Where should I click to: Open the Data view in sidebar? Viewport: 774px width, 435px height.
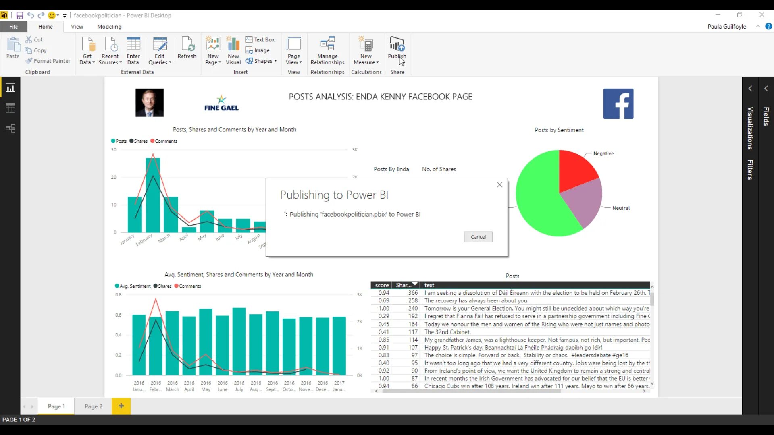(x=10, y=108)
